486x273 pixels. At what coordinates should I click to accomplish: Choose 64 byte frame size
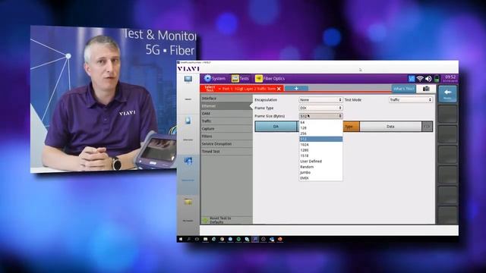(x=320, y=123)
